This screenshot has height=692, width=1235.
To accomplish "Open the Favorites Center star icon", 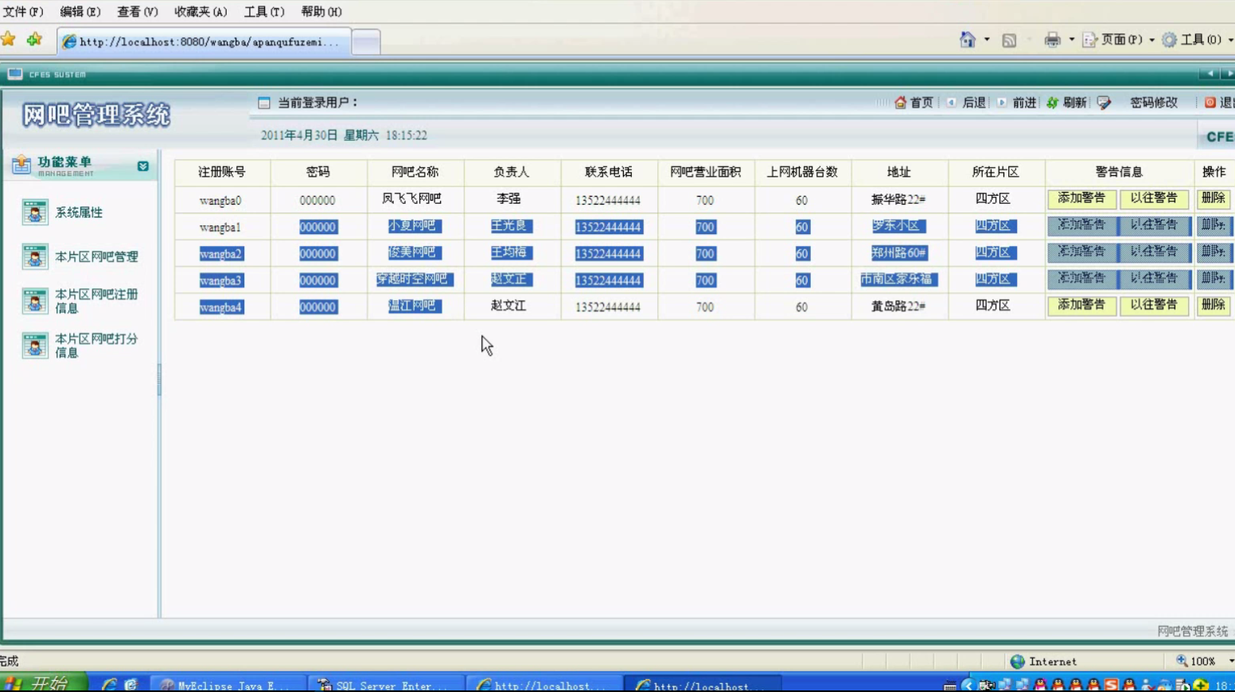I will [x=9, y=39].
